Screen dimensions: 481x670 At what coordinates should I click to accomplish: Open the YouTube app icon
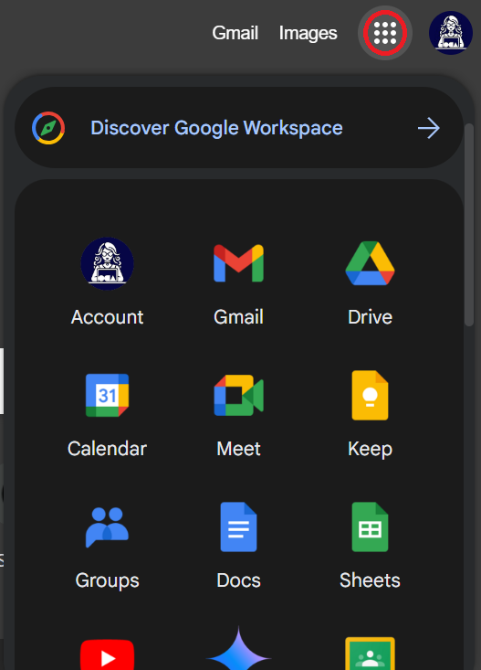107,654
